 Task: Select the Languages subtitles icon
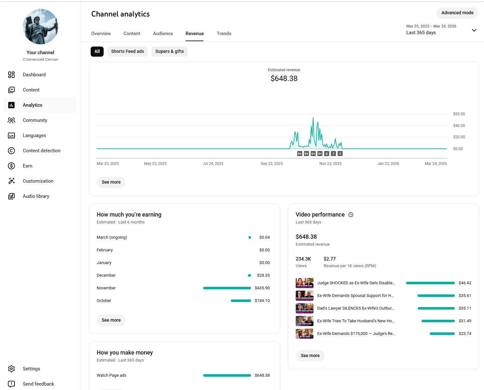tap(11, 135)
